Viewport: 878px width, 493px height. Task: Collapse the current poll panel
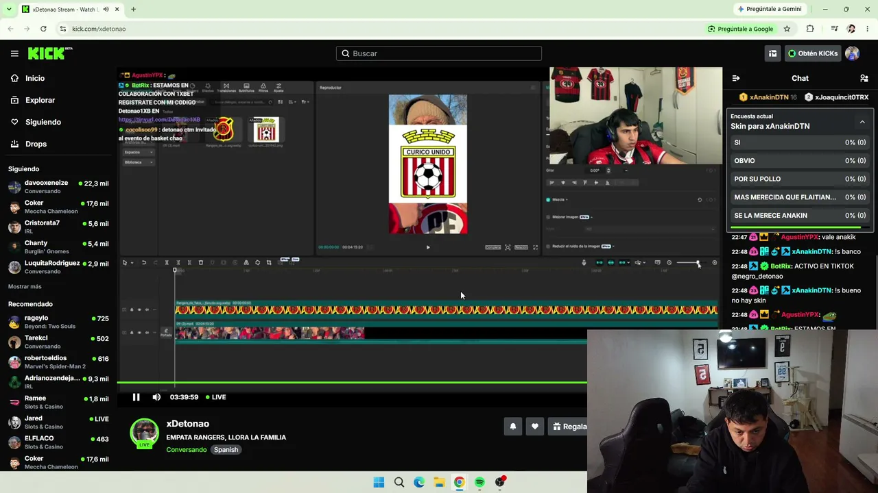pos(862,122)
